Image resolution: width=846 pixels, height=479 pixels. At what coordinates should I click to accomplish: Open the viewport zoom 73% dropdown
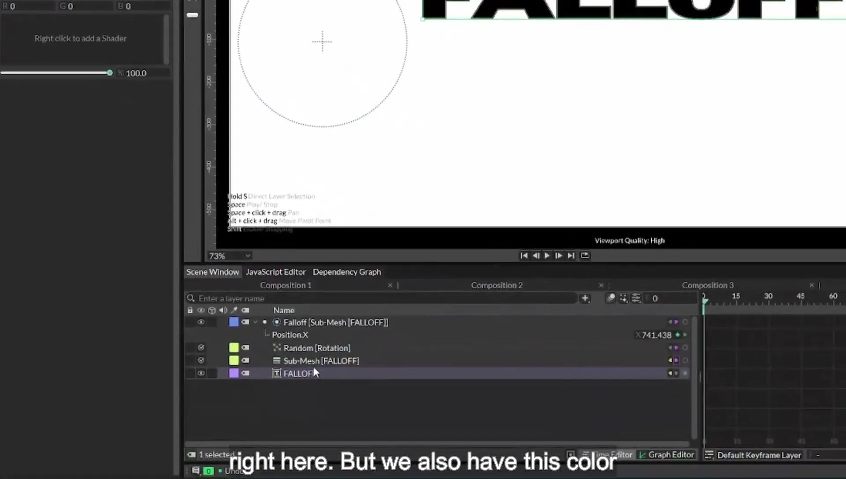[230, 256]
